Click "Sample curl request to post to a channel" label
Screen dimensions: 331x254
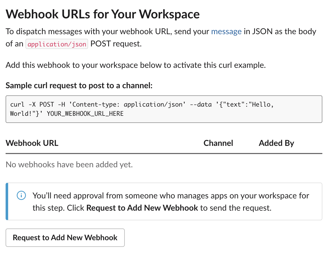(79, 85)
